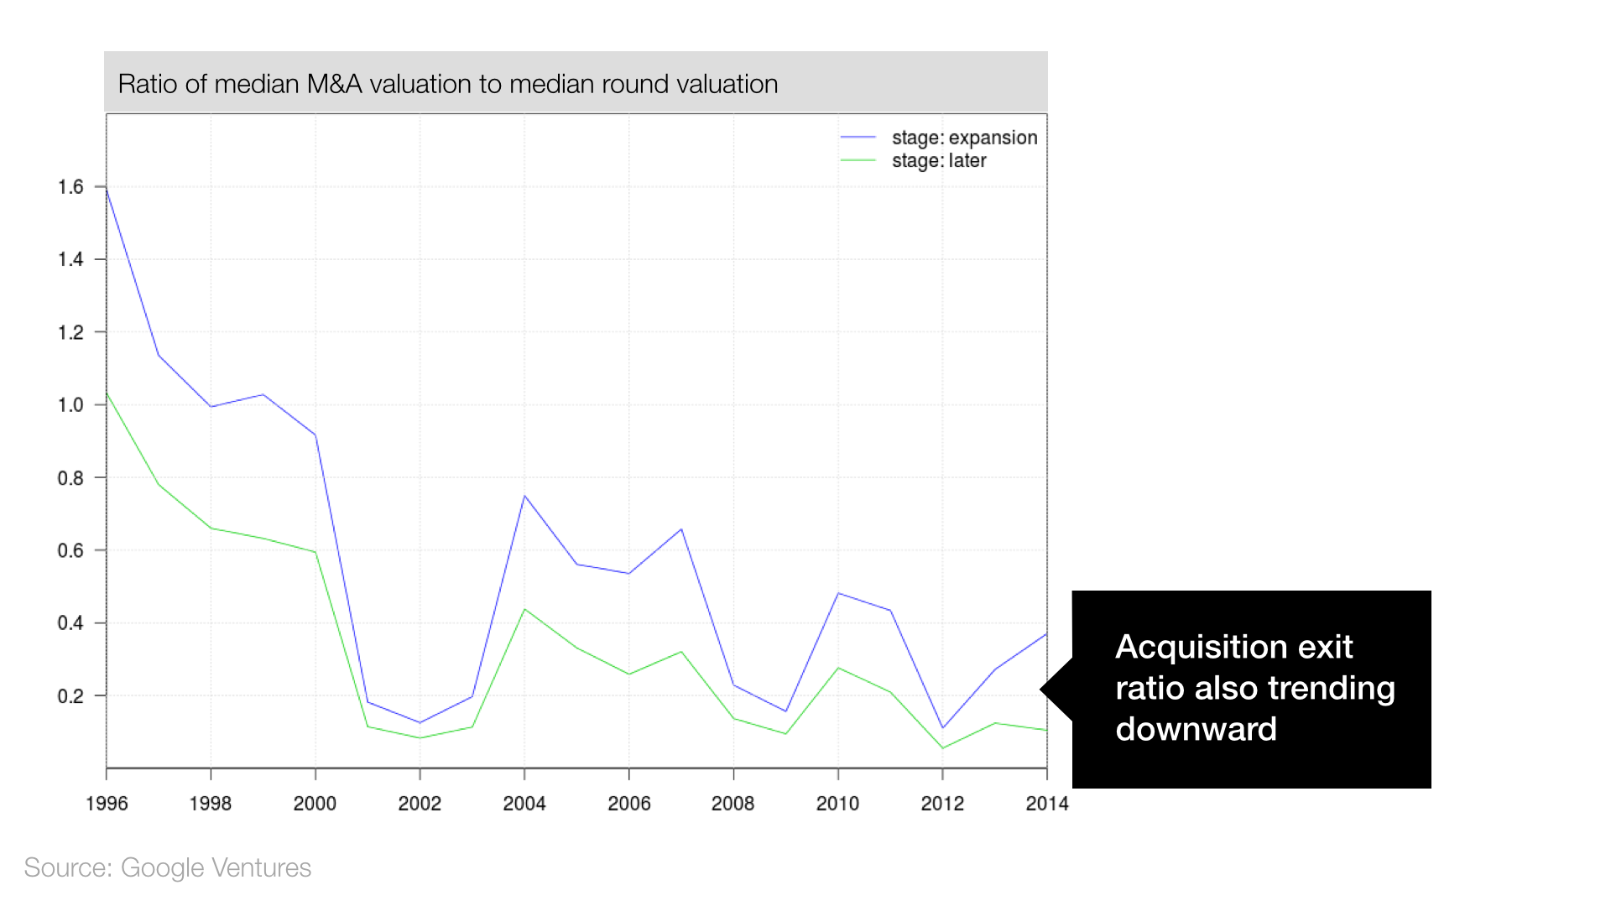Click the 2008 x-axis label
The image size is (1611, 906).
coord(733,803)
